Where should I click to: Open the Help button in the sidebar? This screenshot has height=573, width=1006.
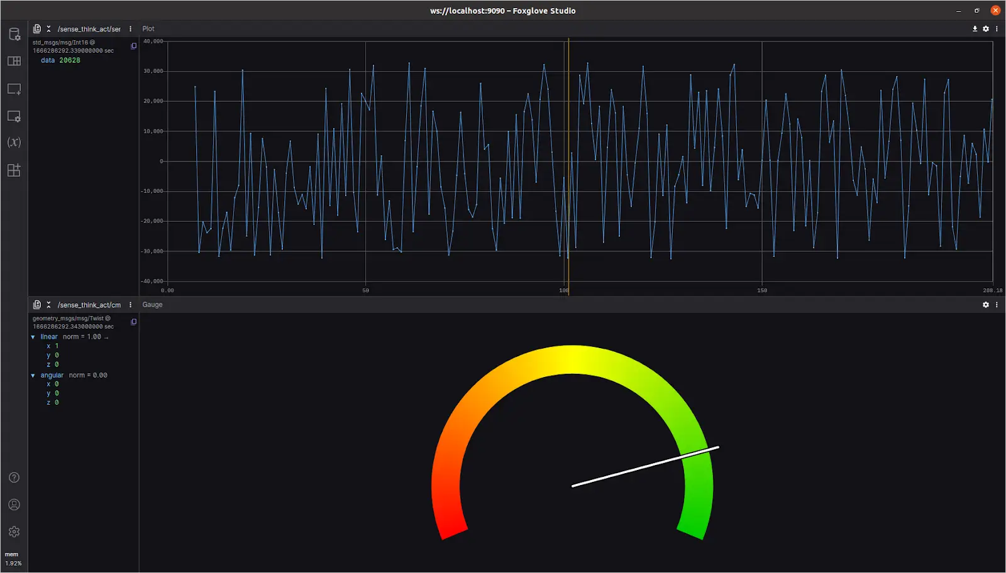tap(14, 477)
